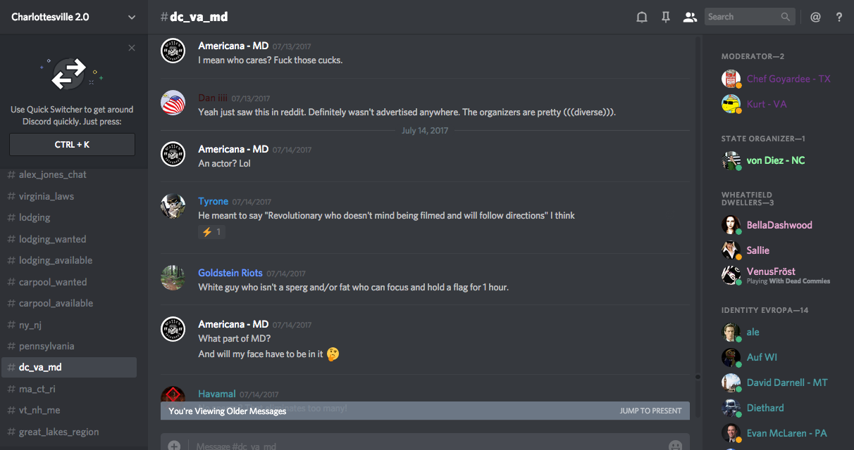The height and width of the screenshot is (450, 854).
Task: Toggle the member list panel
Action: tap(690, 17)
